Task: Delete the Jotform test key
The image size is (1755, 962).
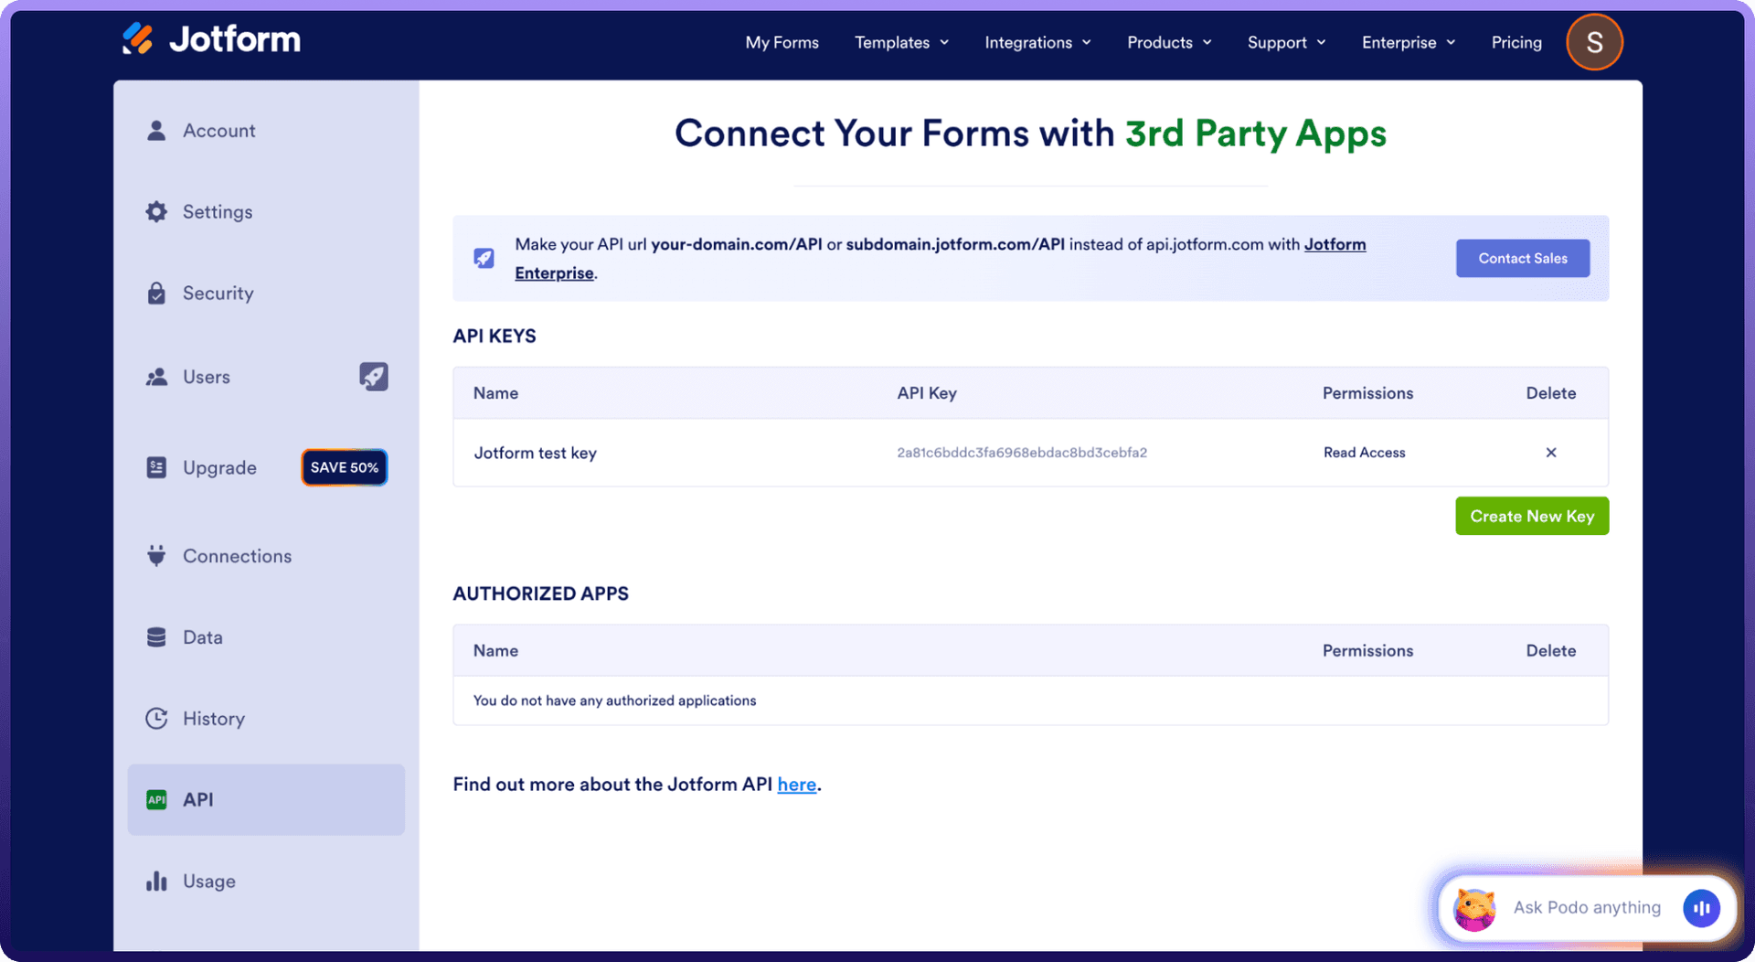Action: coord(1550,453)
